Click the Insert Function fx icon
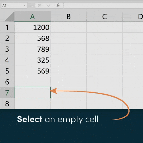 (x=58, y=5)
